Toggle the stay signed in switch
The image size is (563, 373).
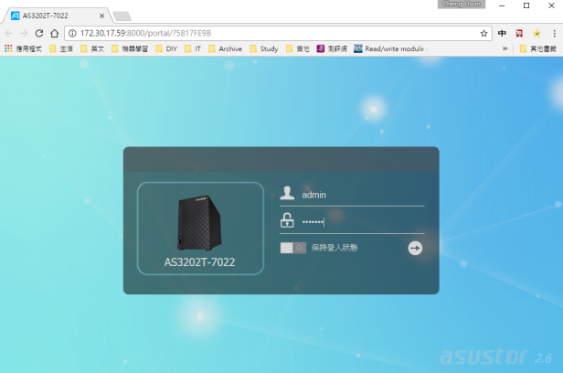292,248
